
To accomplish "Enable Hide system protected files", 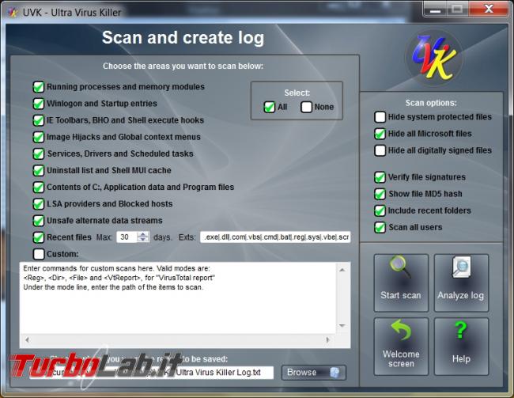I will tap(380, 117).
